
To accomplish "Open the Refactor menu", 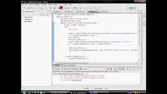I will tap(37, 5).
